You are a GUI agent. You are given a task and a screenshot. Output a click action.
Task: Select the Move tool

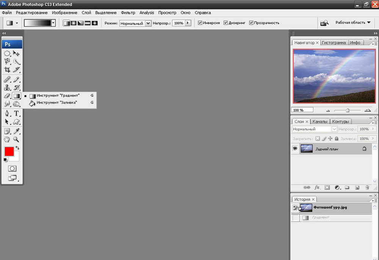[x=16, y=53]
